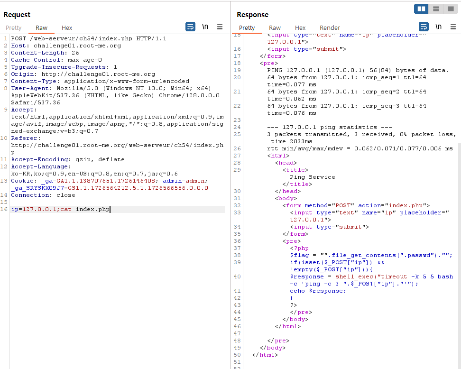Click the Content-Type header line
The width and height of the screenshot is (461, 369).
(100, 81)
